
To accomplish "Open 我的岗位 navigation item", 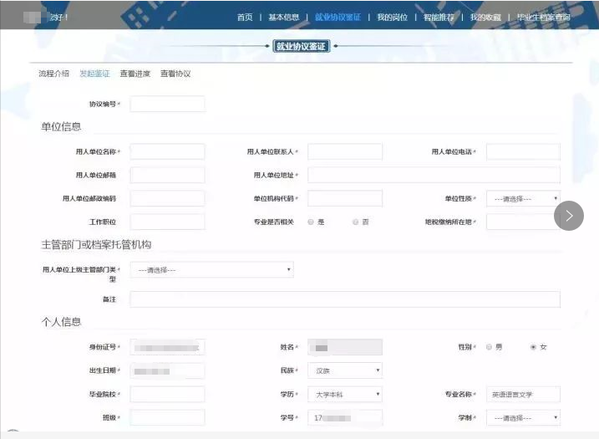I will (392, 17).
